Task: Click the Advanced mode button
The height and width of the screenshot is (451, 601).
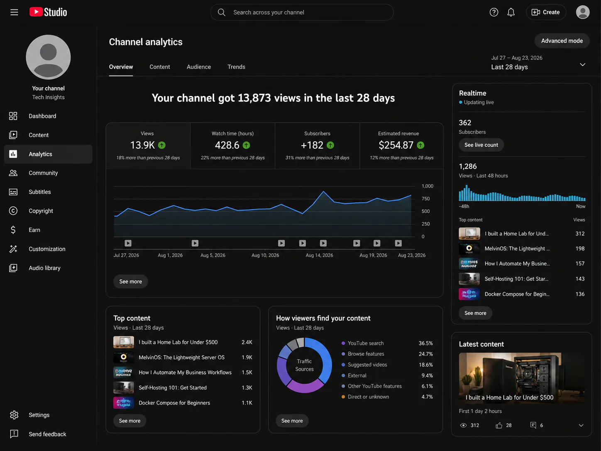Action: (562, 41)
